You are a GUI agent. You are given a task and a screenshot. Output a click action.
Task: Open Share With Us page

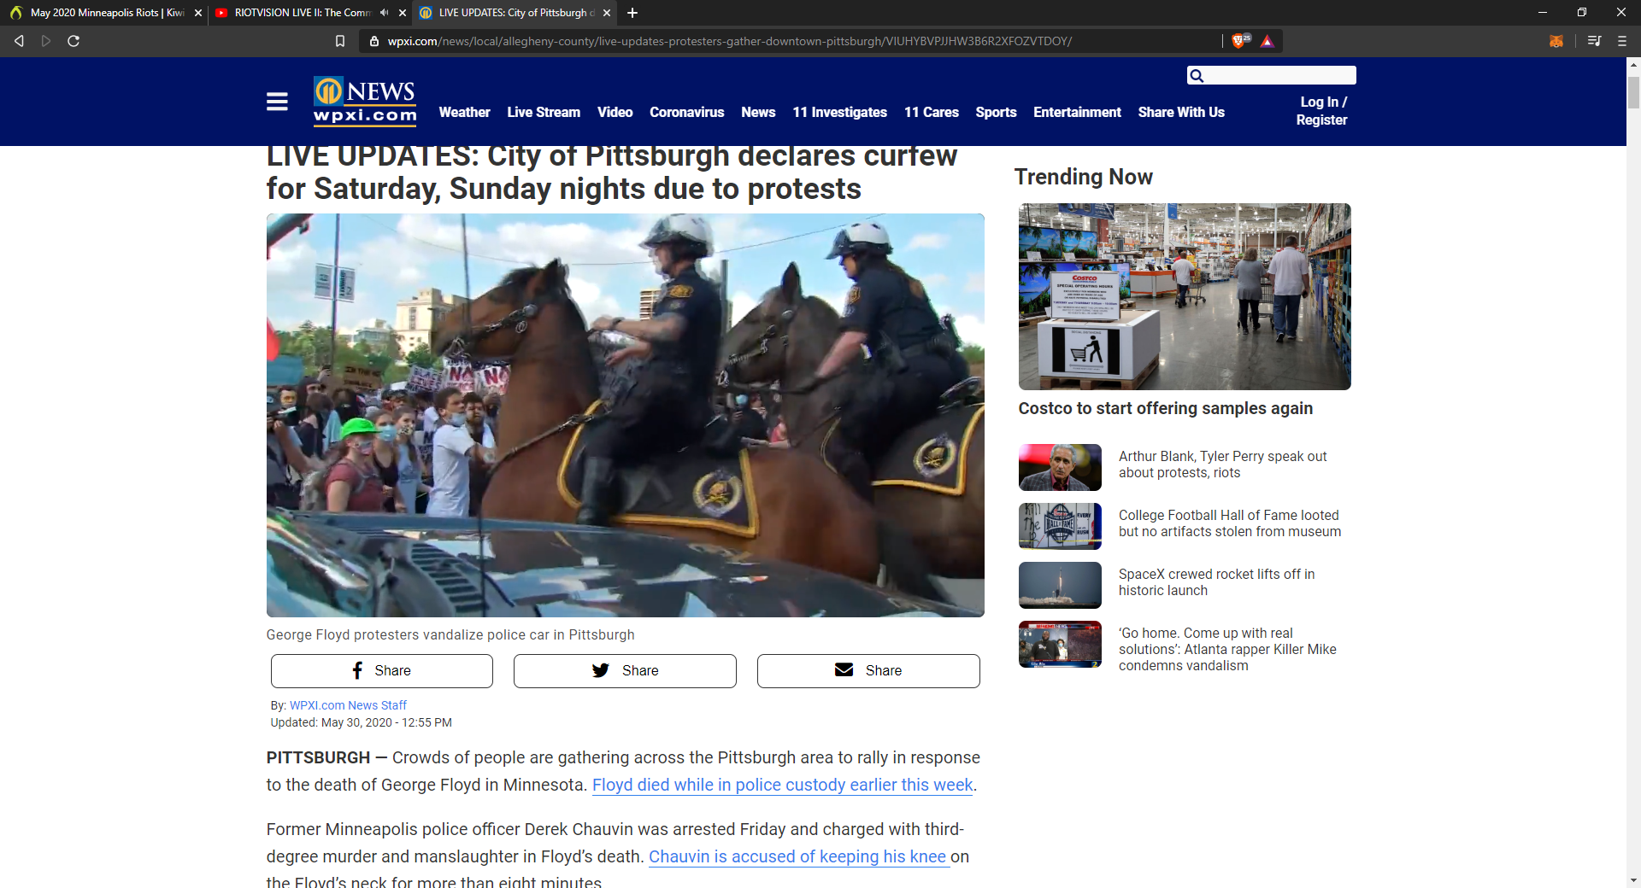pyautogui.click(x=1181, y=112)
